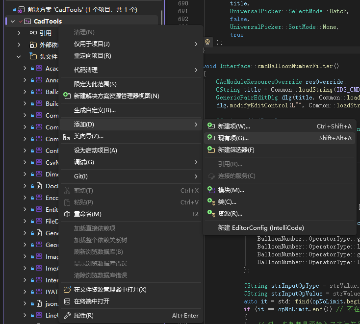Select 在终端中打开
The height and width of the screenshot is (324, 360).
[131, 301]
